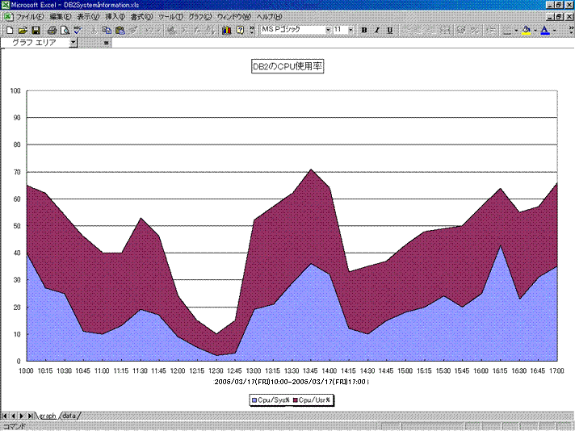The image size is (575, 431).
Task: Go to last sheet tab arrow
Action: 30,416
